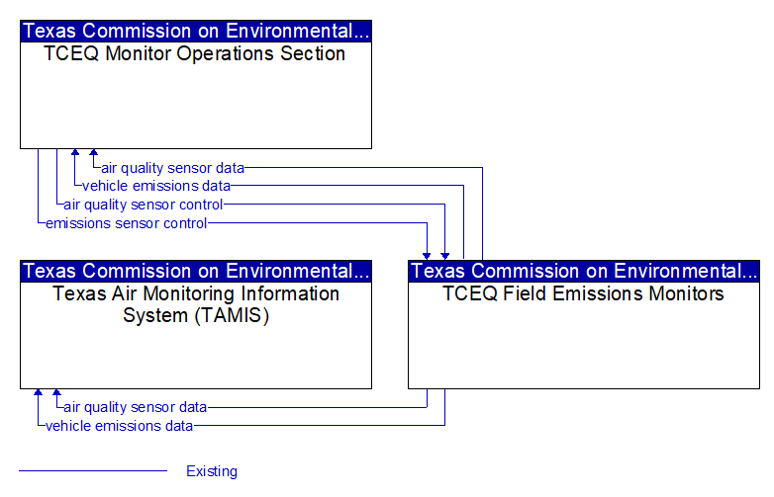Viewport: 774px width, 497px height.
Task: Click bottom 'vehicle emissions data' label
Action: coord(119,426)
